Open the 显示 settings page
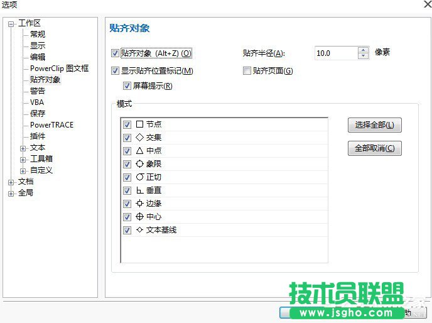Viewport: 432px width, 323px height. point(38,46)
